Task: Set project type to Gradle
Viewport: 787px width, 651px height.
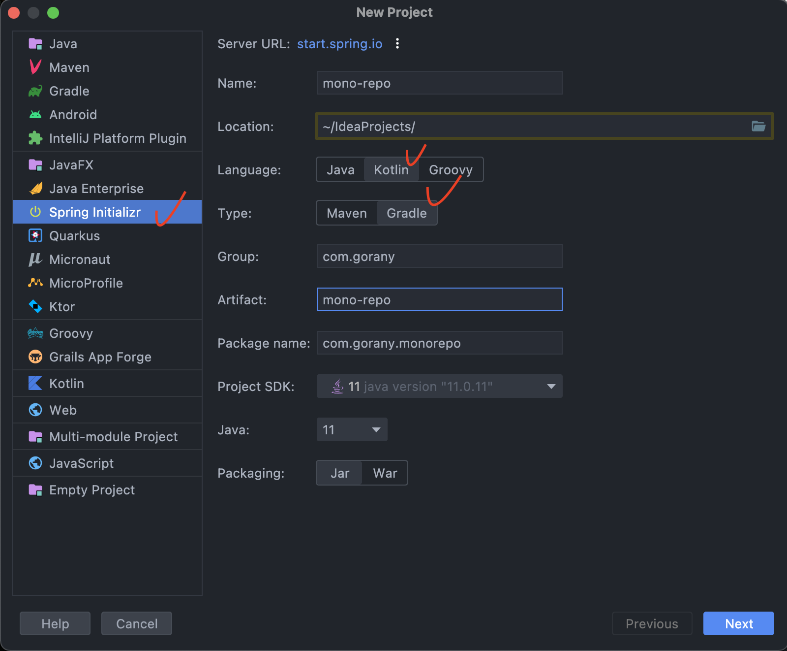Action: click(x=407, y=213)
